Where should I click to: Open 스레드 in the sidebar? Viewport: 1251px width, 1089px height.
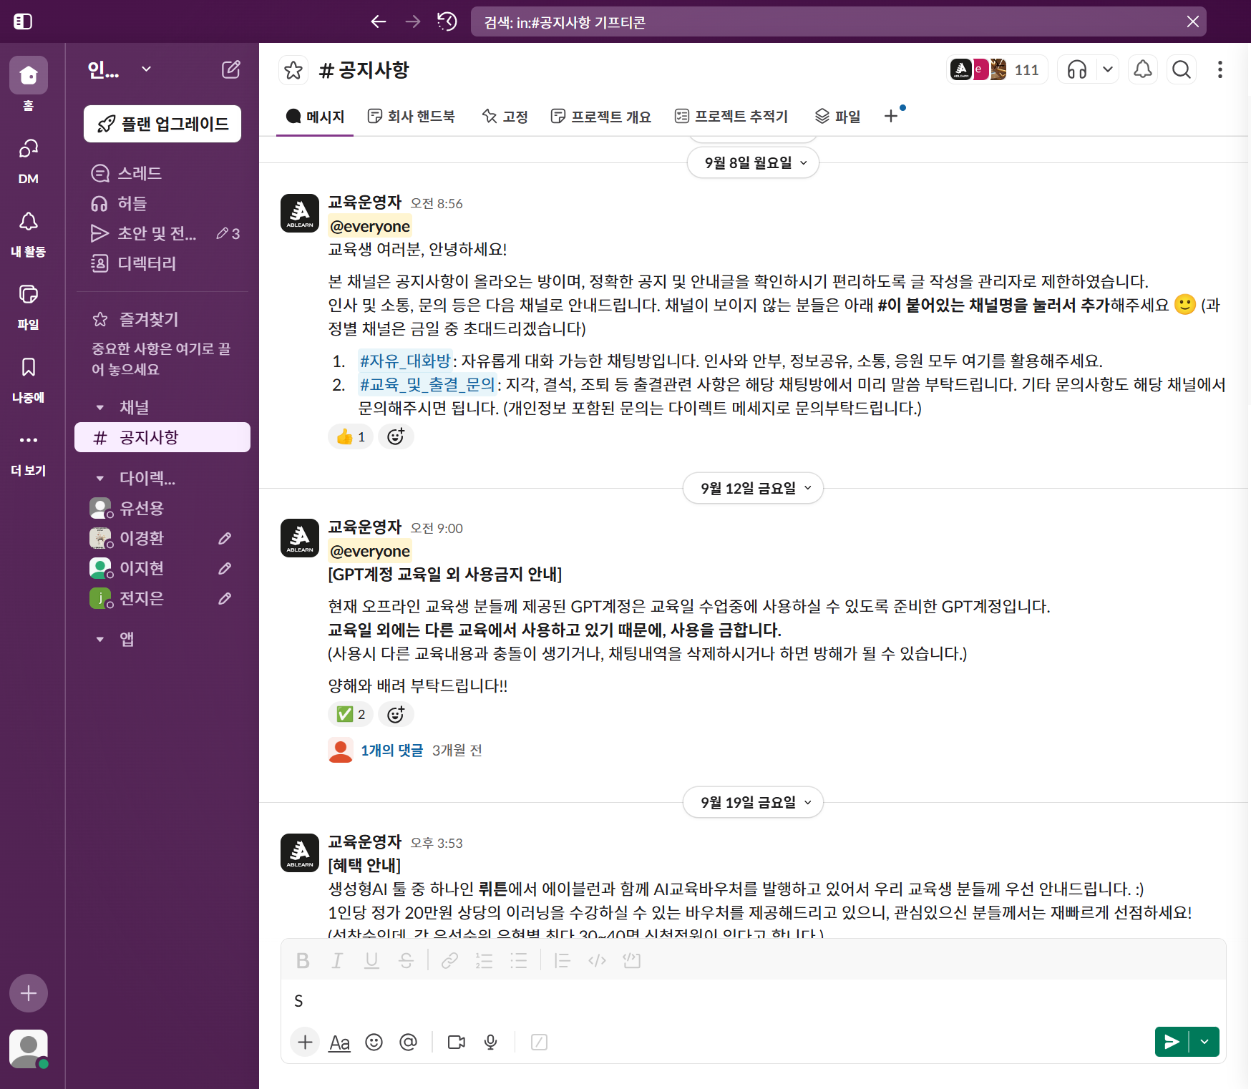coord(162,173)
